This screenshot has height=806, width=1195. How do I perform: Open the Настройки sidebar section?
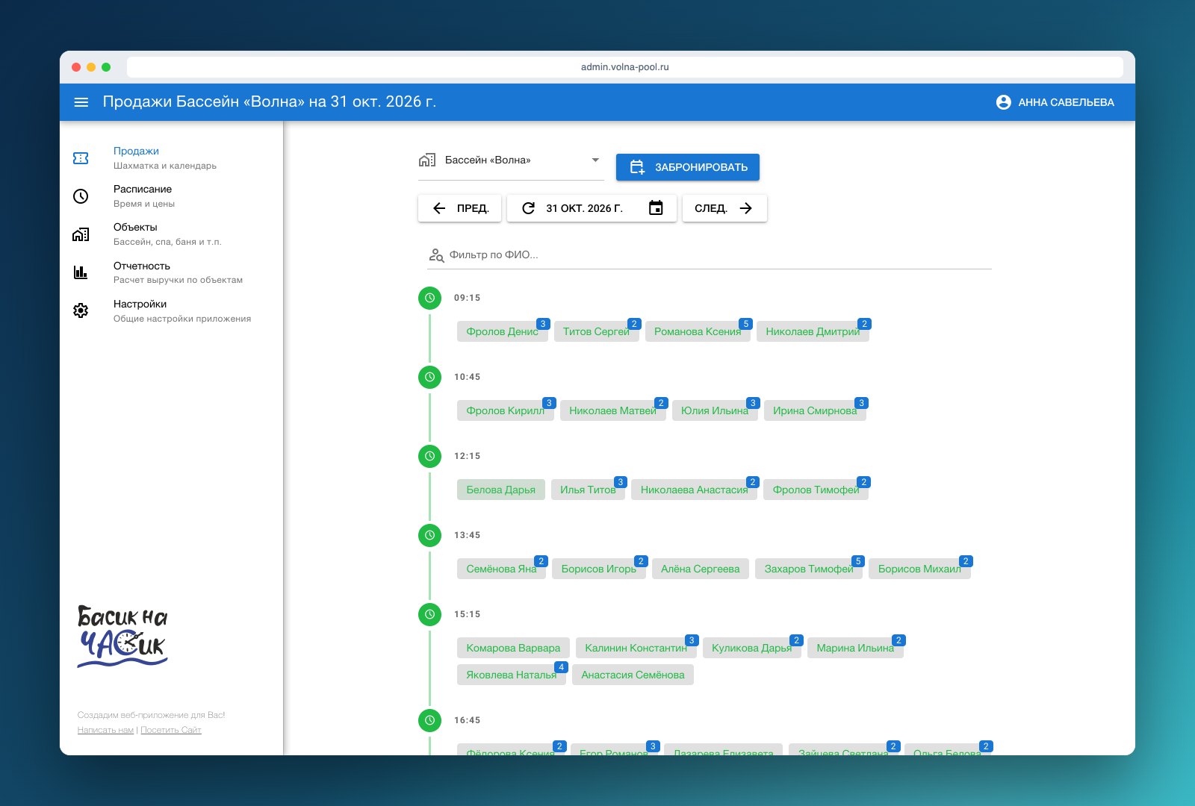coord(172,310)
